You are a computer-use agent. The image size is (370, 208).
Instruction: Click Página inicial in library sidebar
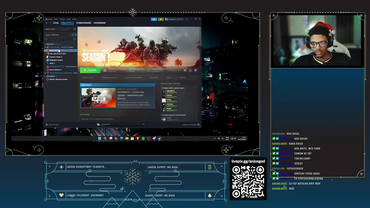[58, 29]
